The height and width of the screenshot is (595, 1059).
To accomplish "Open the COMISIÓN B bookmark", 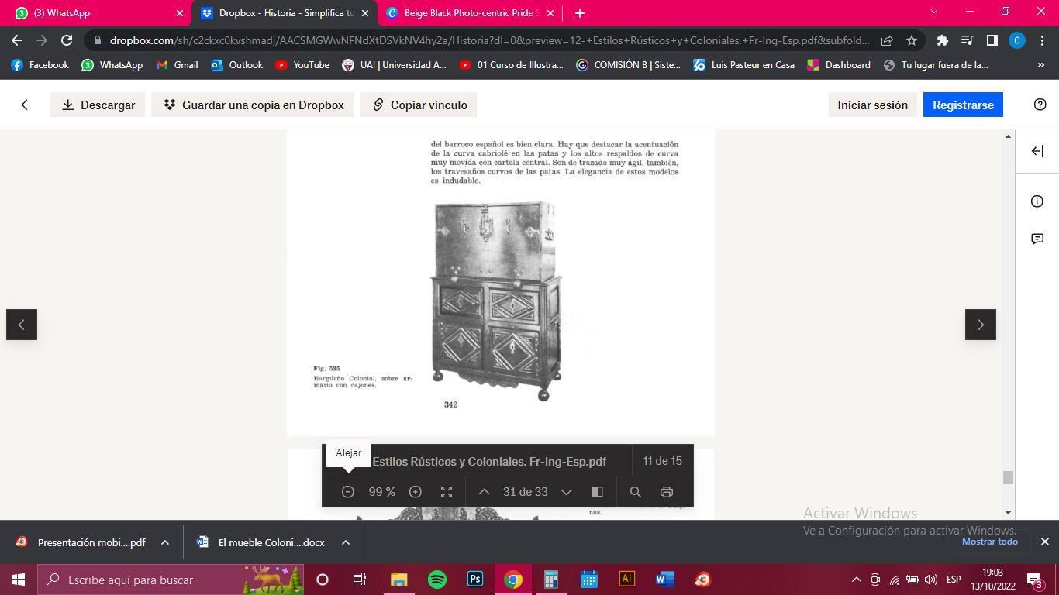I will [629, 65].
